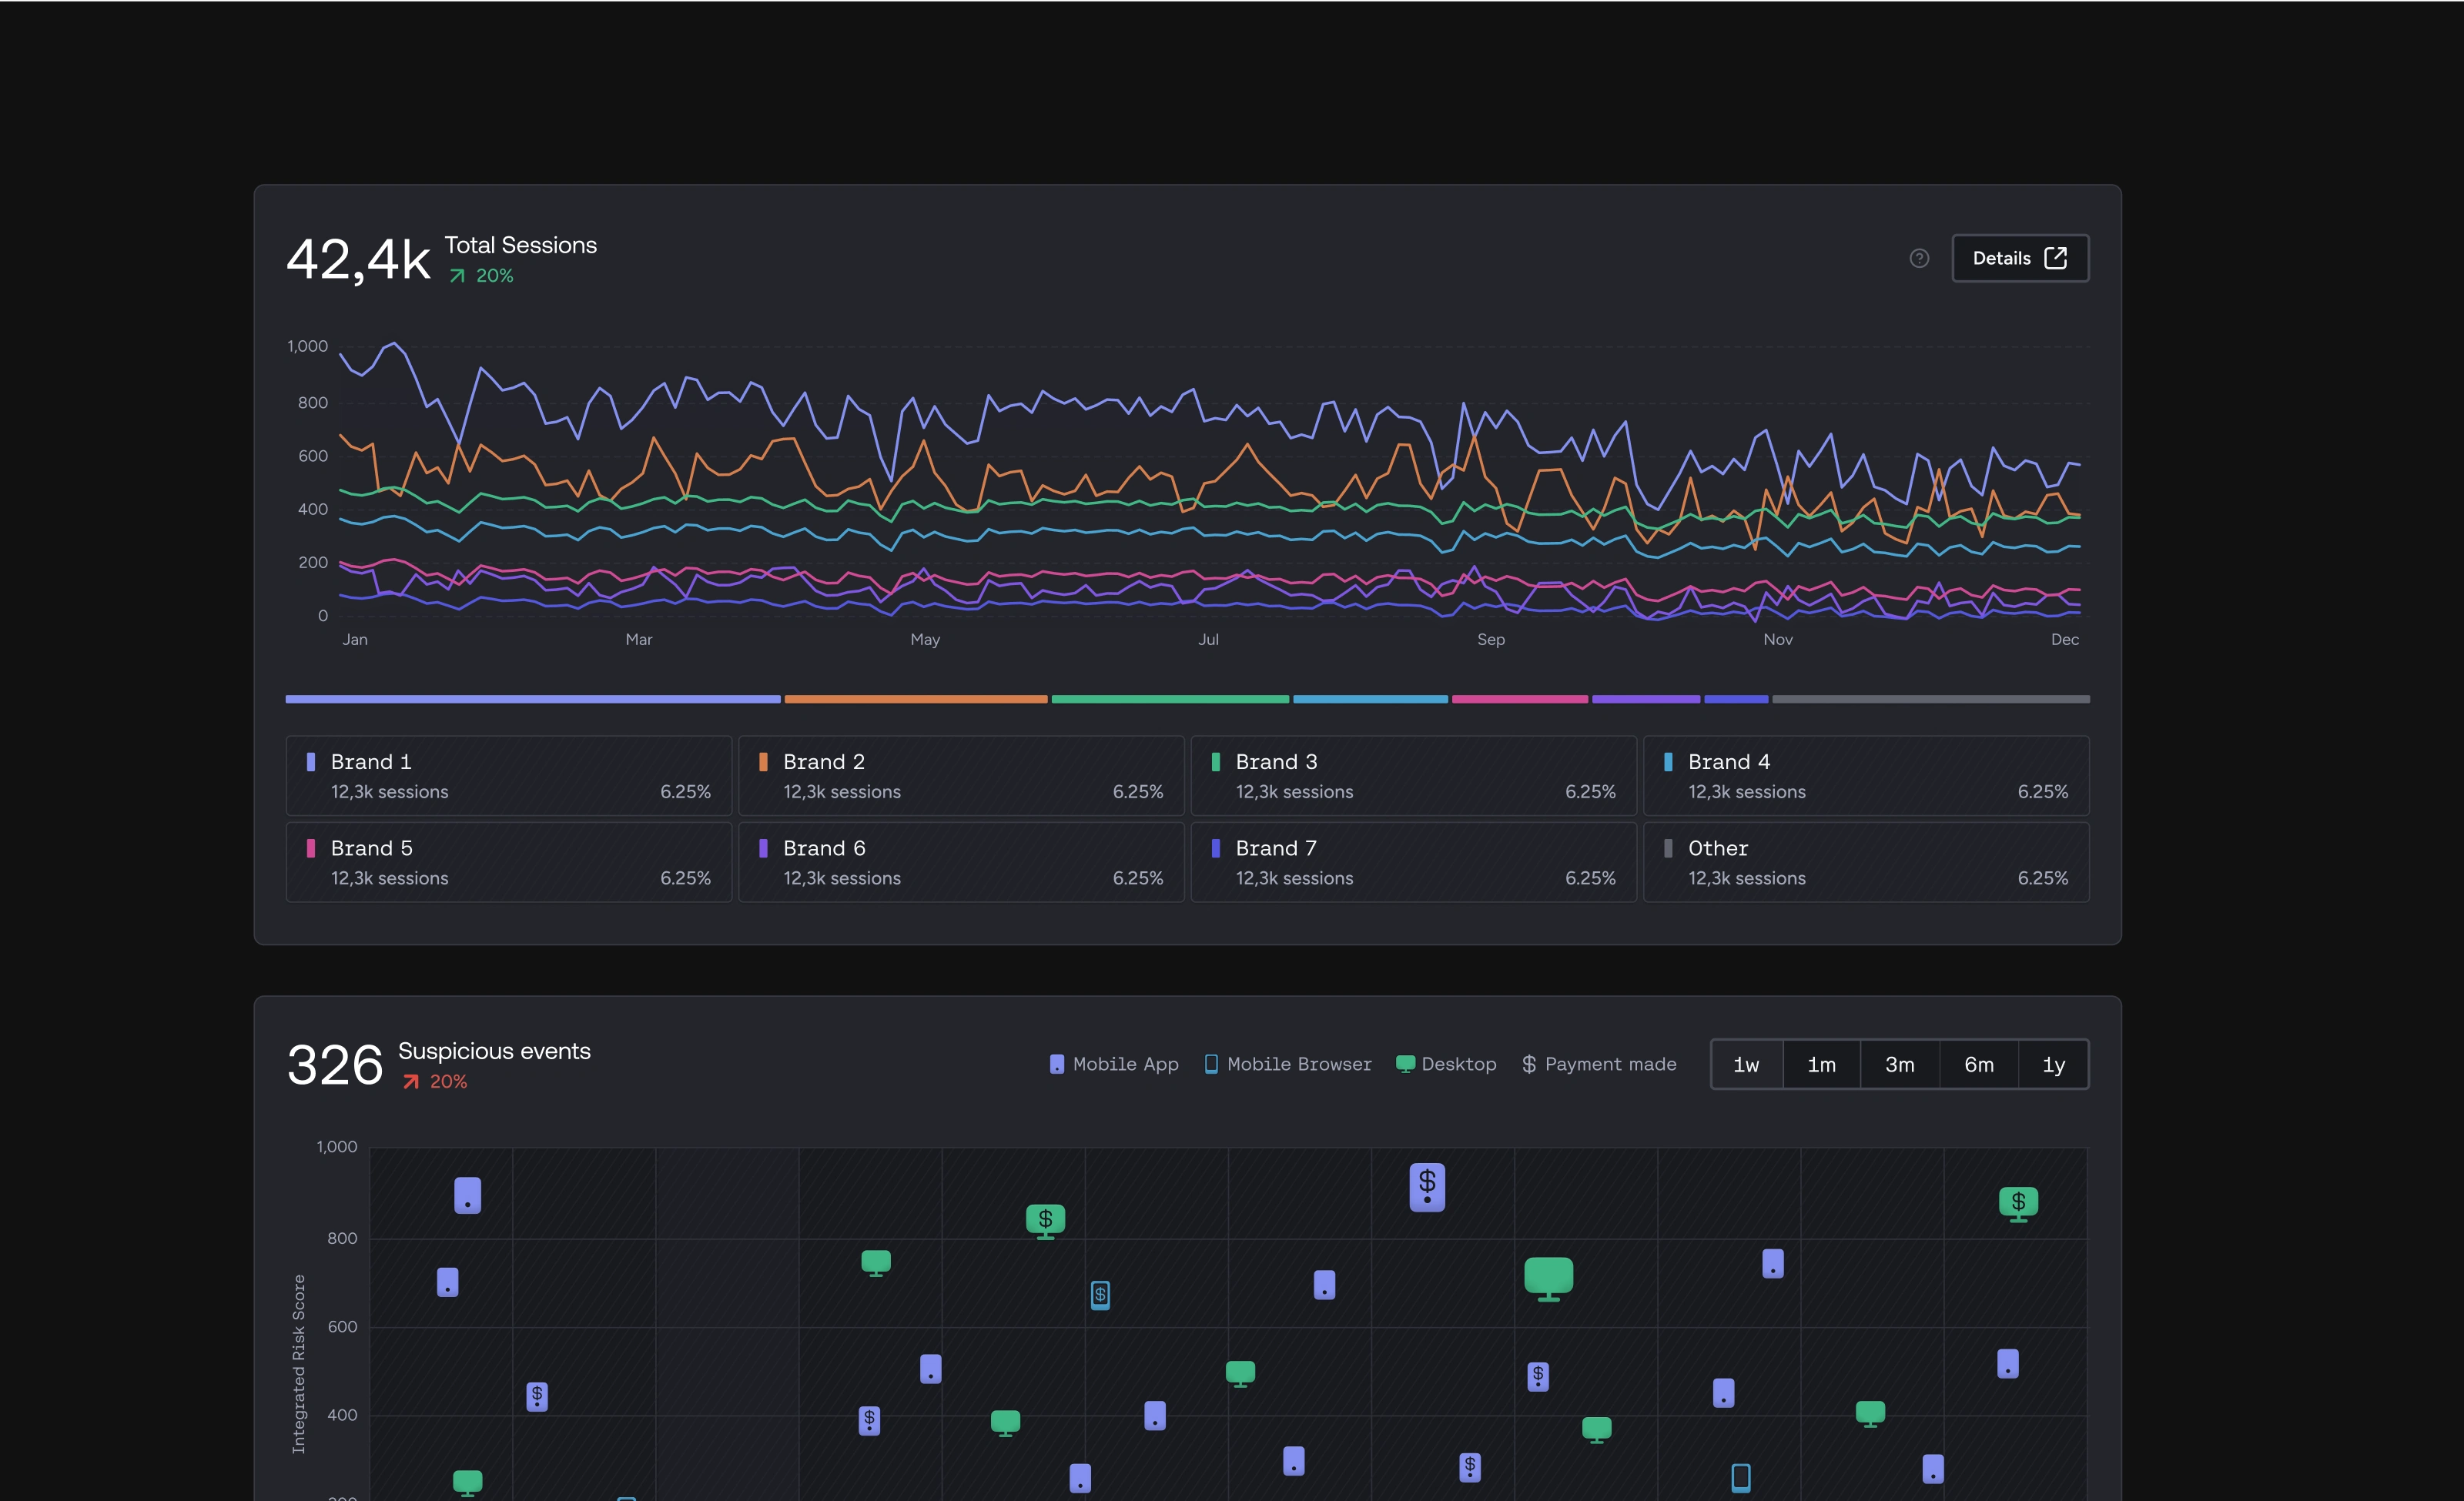Click the orange Brand 2 share bar segment
Viewport: 2464px width, 1501px height.
pos(916,700)
